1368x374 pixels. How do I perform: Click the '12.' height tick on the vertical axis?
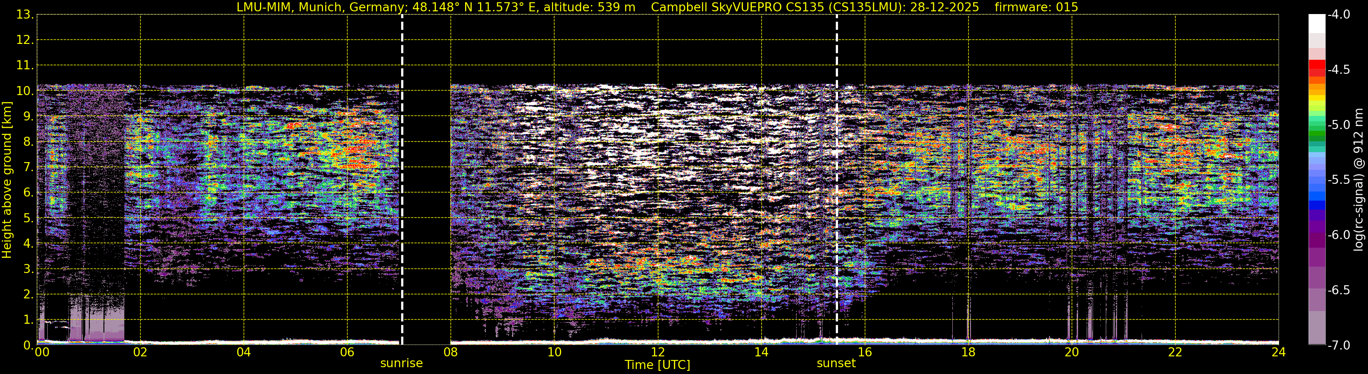tap(25, 40)
